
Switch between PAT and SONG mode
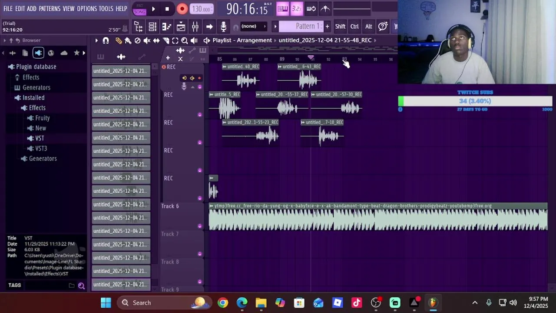[139, 9]
